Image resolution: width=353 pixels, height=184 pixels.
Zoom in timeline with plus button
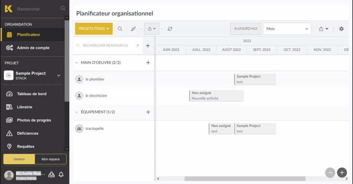(x=342, y=172)
